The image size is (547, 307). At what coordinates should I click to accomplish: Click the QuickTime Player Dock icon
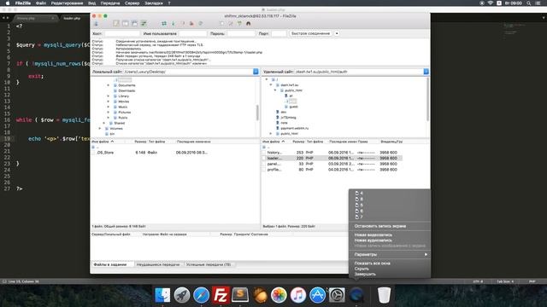pyautogui.click(x=356, y=295)
